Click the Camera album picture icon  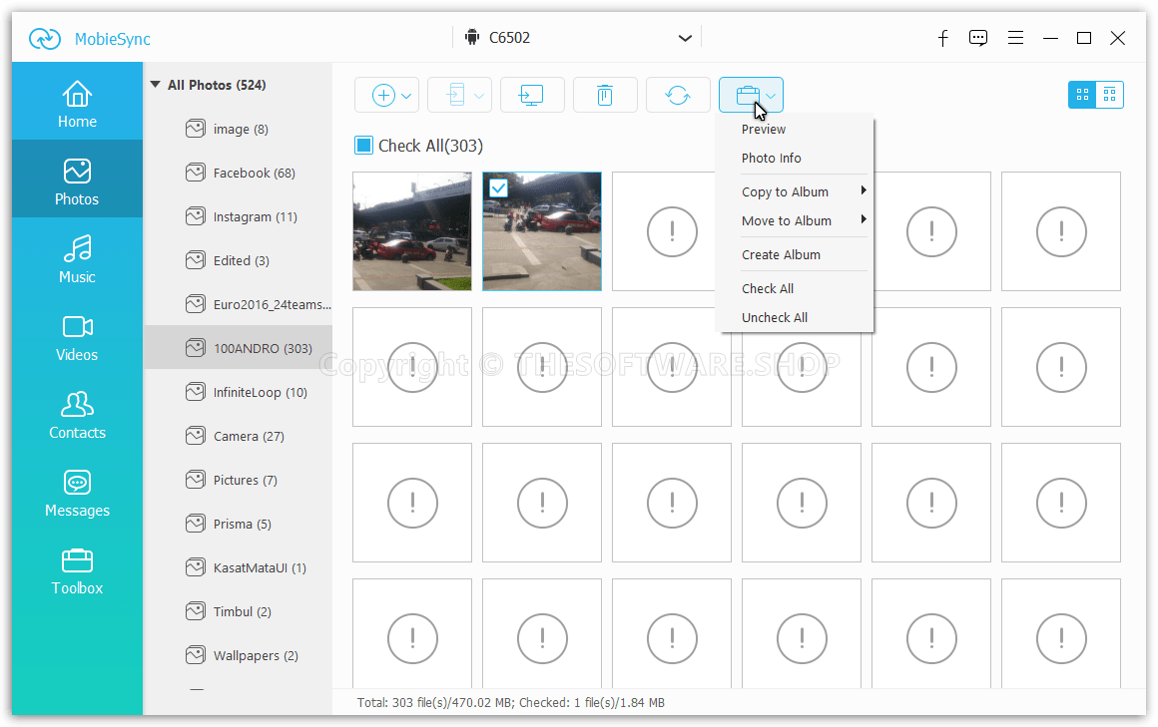195,436
